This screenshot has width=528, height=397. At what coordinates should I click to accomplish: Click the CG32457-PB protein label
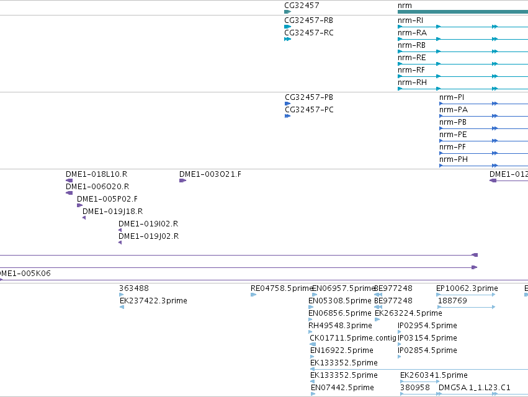(x=309, y=97)
